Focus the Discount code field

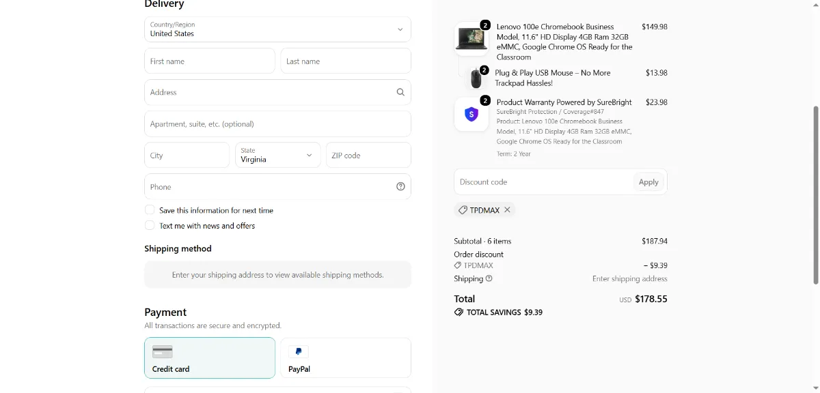click(x=543, y=182)
